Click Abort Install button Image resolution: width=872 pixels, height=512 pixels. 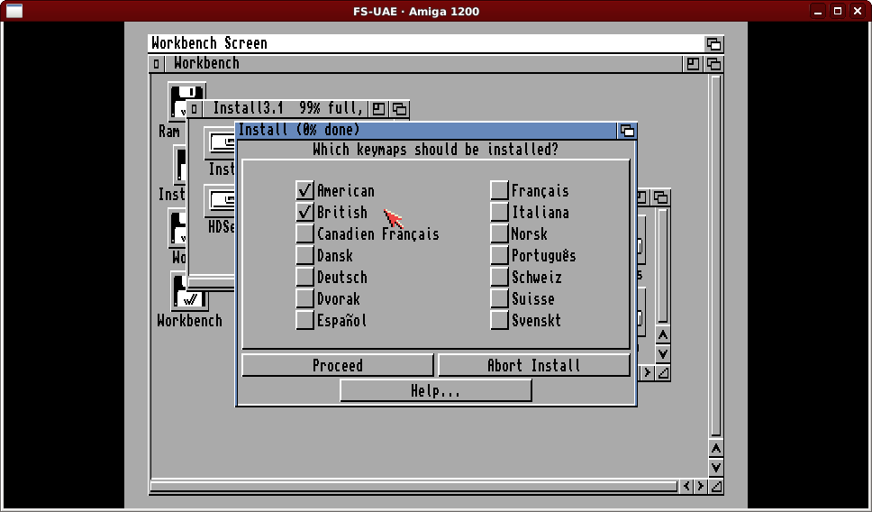(x=533, y=365)
